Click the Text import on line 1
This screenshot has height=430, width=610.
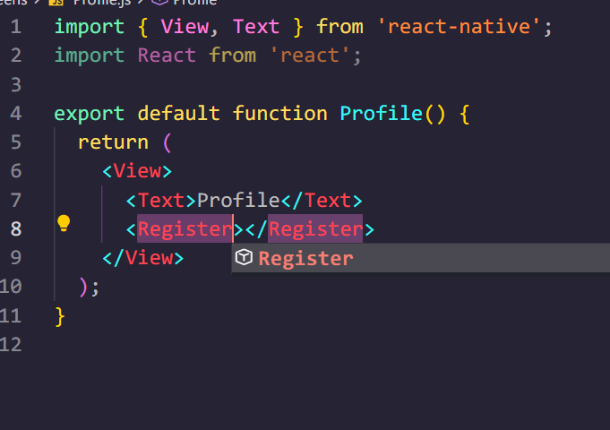pos(256,27)
